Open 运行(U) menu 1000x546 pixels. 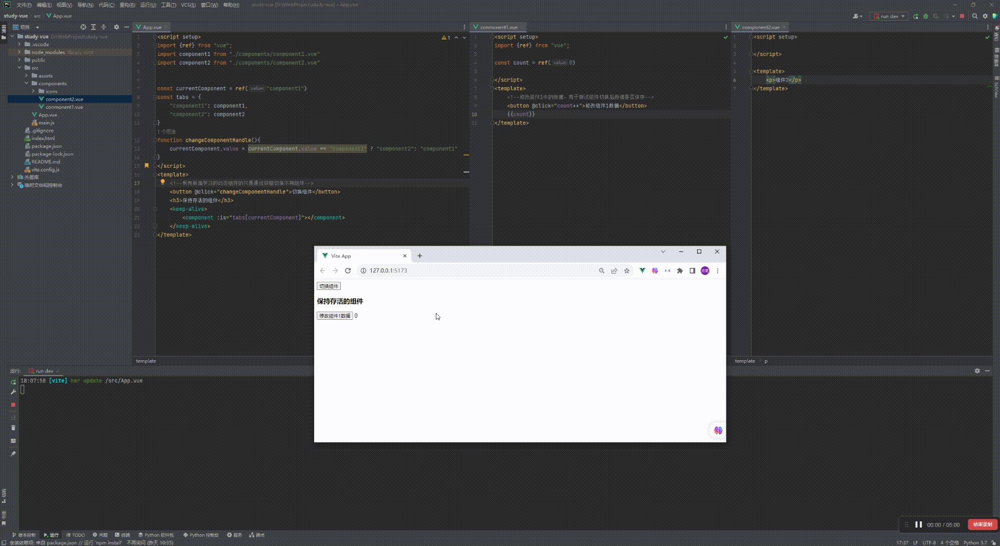point(148,5)
